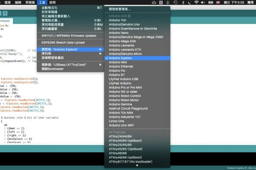This screenshot has width=256, height=170.
Task: Click the Arduino save sketch toolbar icon
Action: pyautogui.click(x=5, y=13)
